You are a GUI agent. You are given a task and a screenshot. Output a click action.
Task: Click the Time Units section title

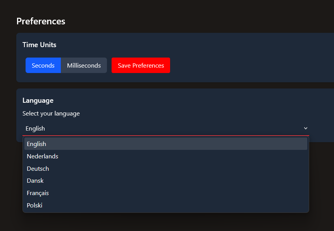(x=39, y=45)
